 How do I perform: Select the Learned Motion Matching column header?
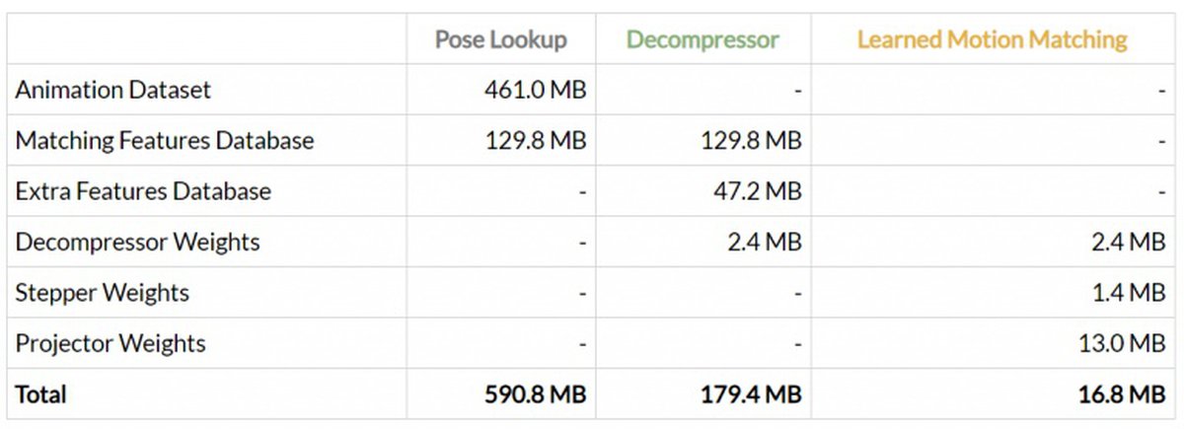coord(992,40)
